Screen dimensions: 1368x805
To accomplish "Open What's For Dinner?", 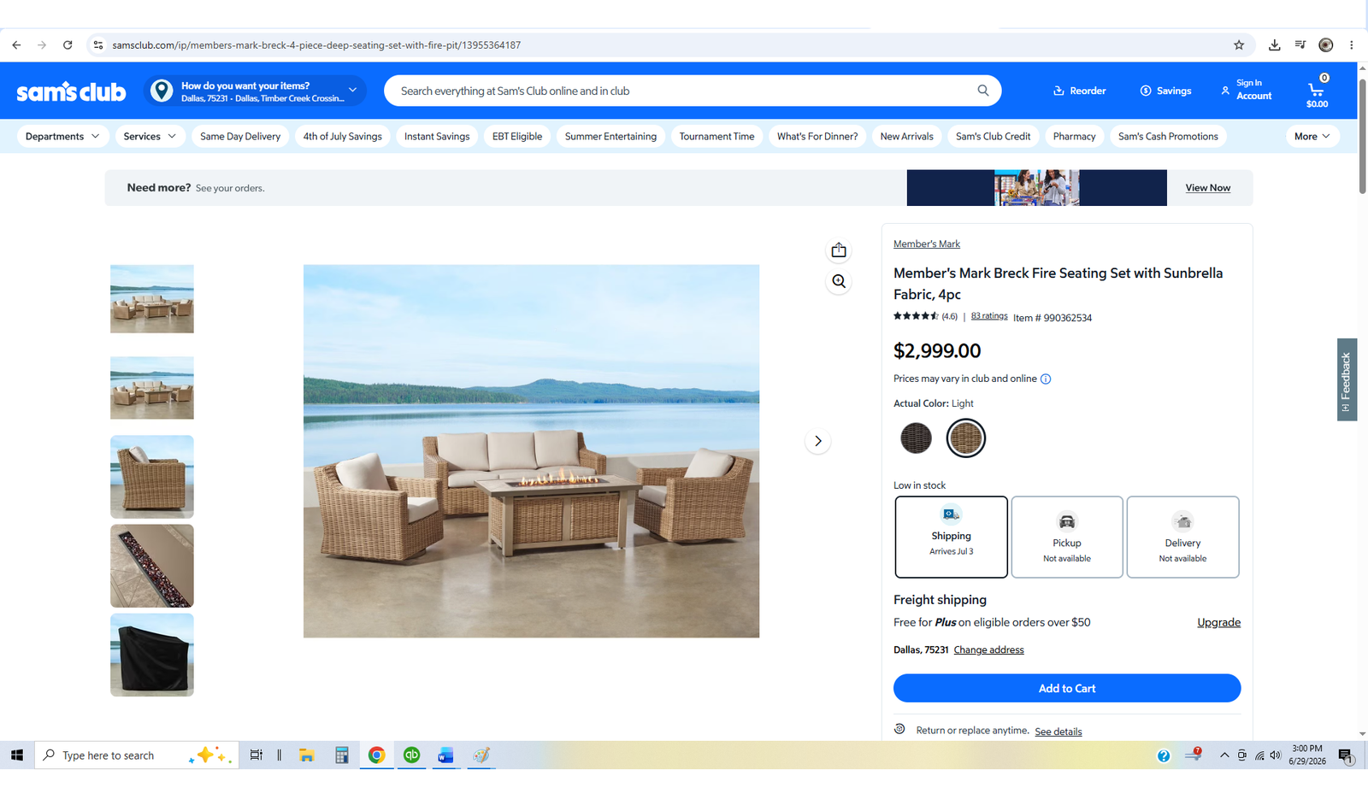I will pos(817,137).
